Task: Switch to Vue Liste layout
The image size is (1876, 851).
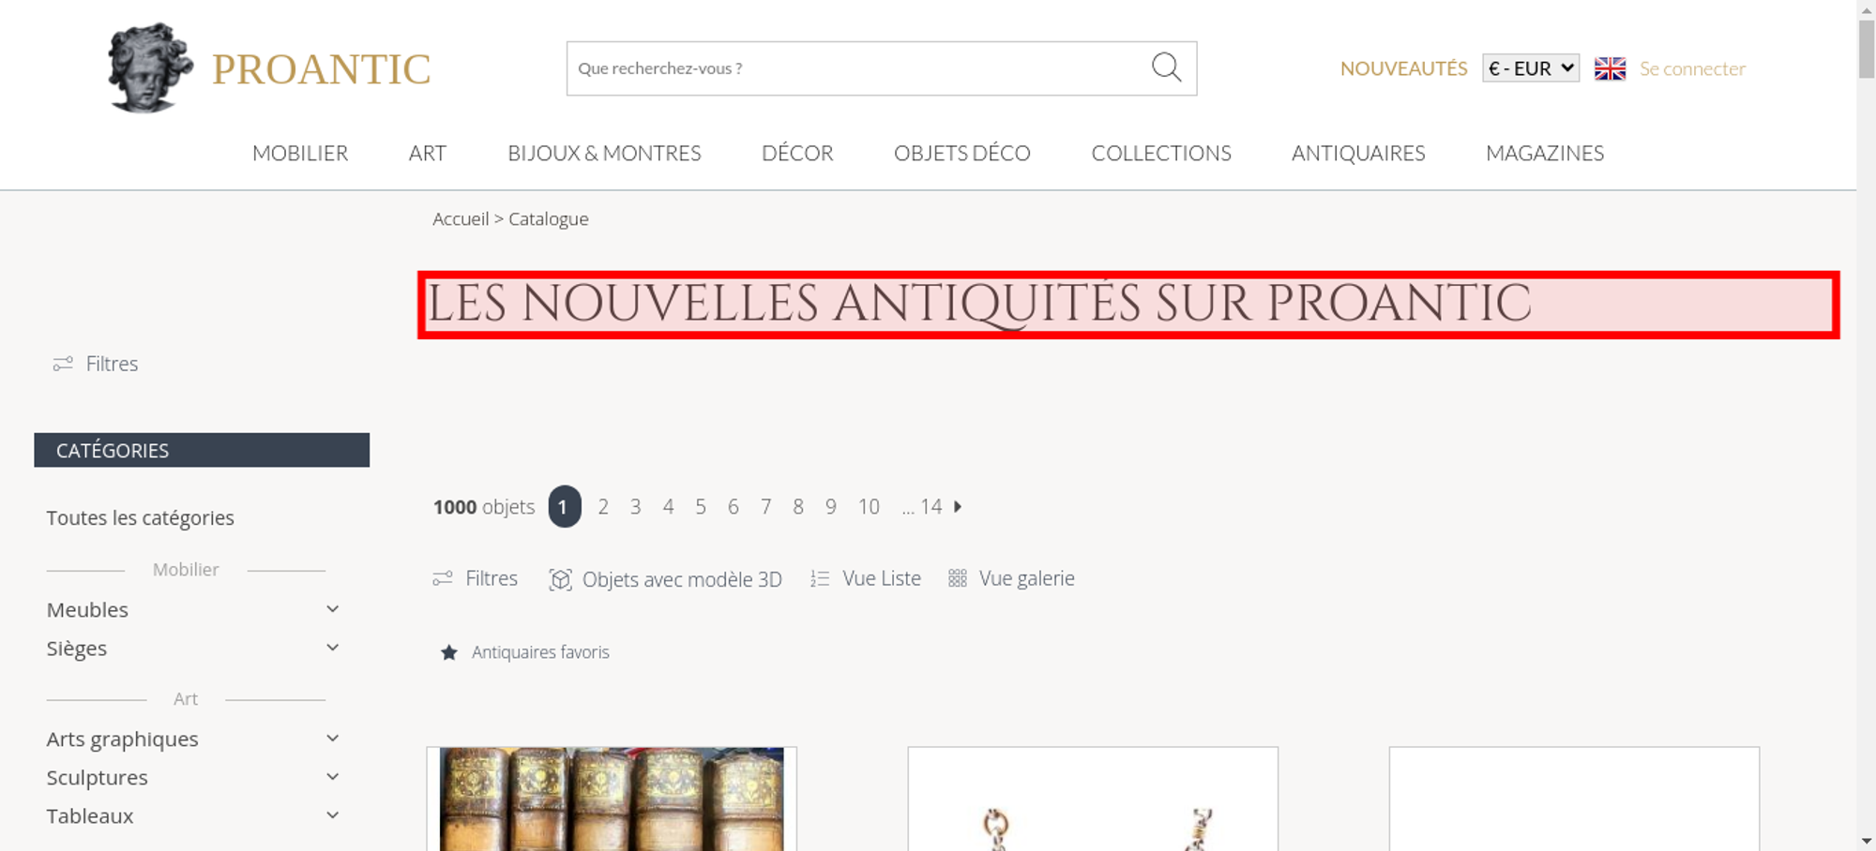Action: (x=866, y=578)
